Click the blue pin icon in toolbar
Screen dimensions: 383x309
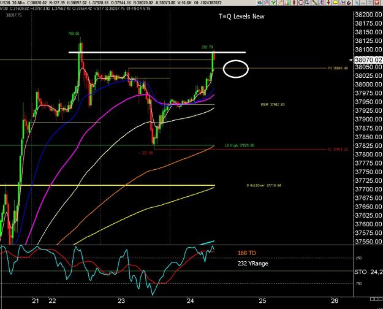point(357,2)
